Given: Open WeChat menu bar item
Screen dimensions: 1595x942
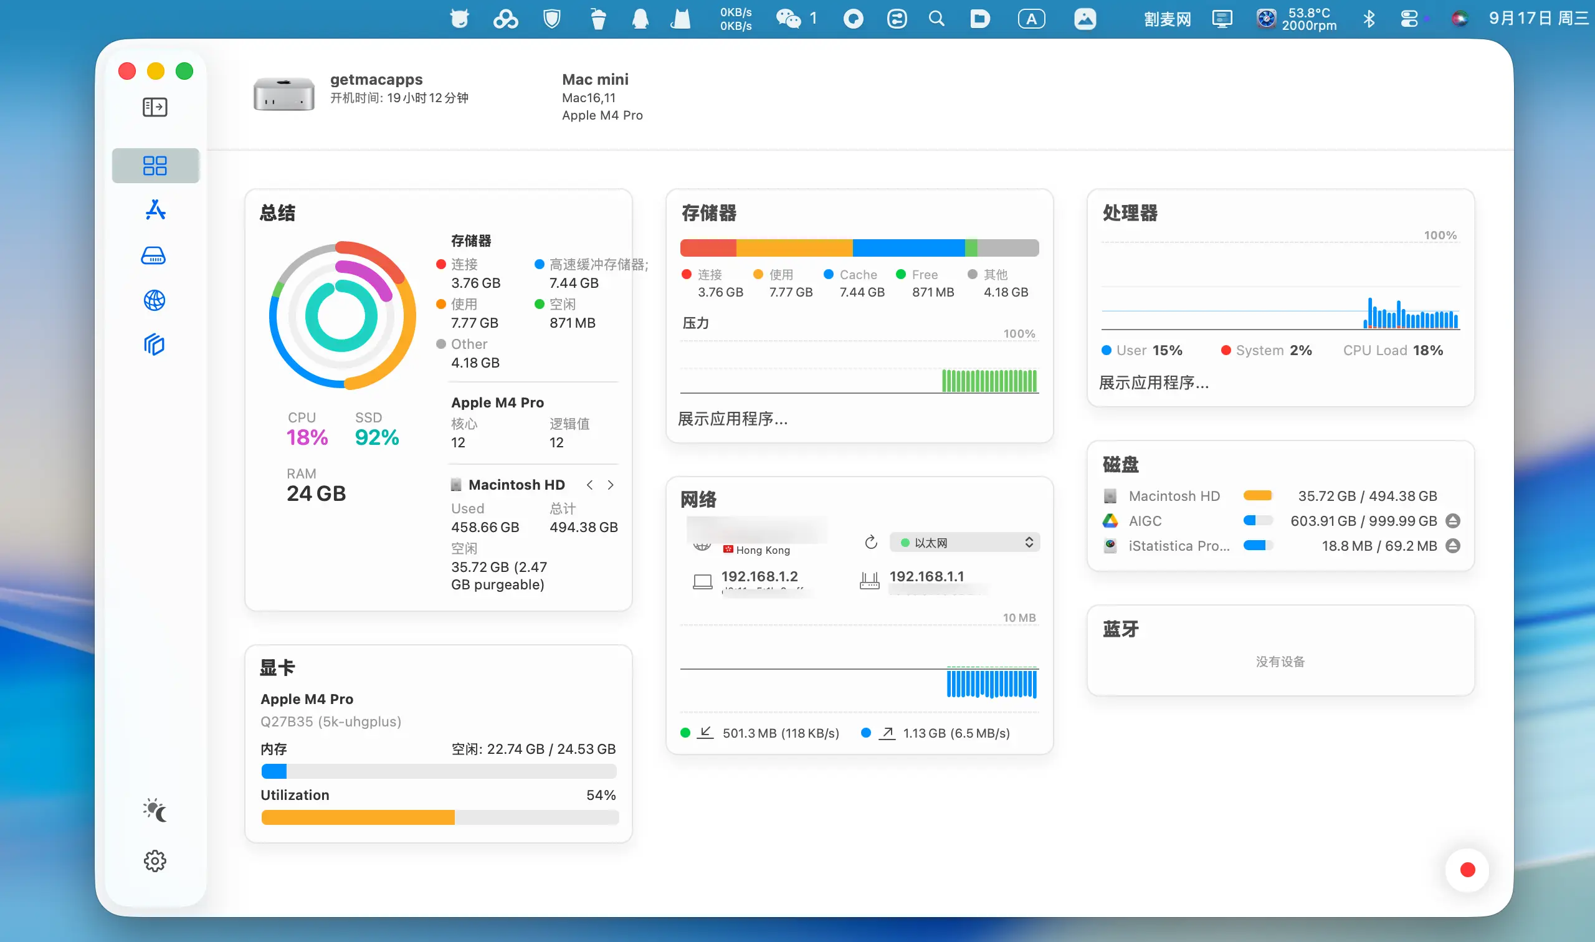Looking at the screenshot, I should click(789, 19).
